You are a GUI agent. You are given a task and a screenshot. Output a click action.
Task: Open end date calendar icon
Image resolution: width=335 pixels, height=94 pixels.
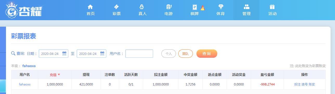click(x=102, y=54)
